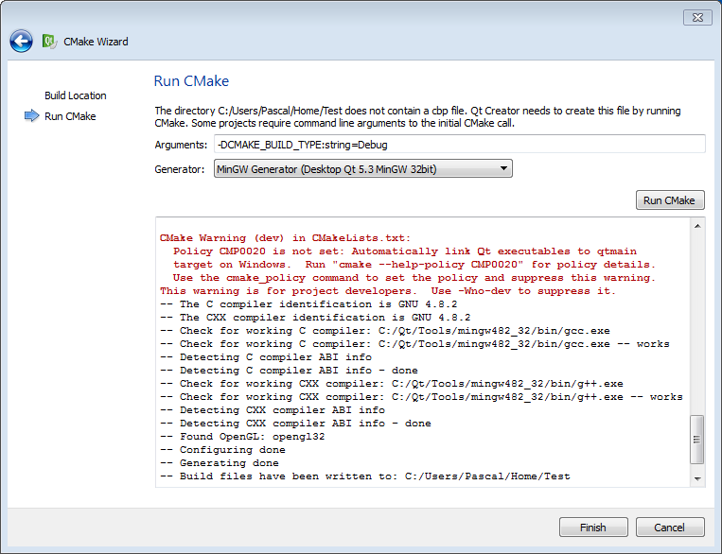
Task: Click the scrollbar track above the thumb
Action: coord(697,321)
